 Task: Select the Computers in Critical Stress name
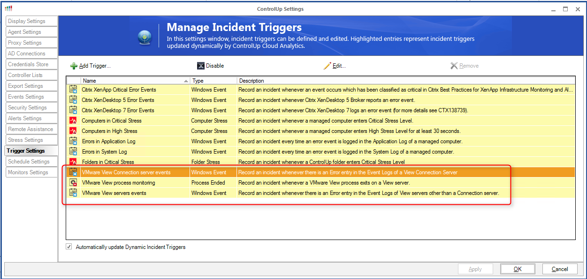(x=112, y=120)
